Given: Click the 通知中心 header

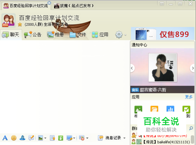Looking at the screenshot, I should pos(139,45).
